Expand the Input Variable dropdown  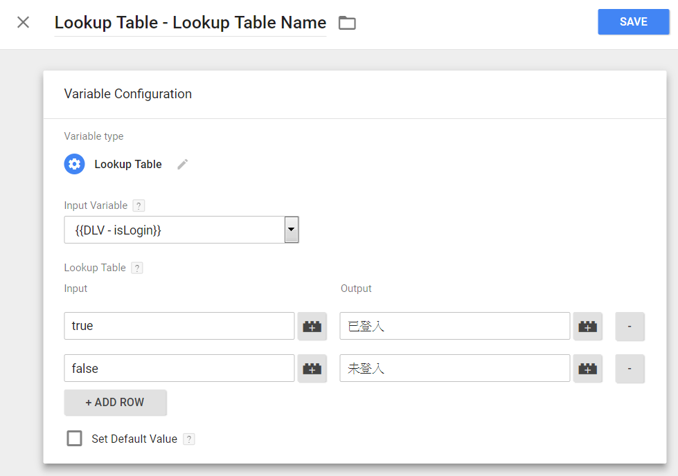[x=292, y=230]
